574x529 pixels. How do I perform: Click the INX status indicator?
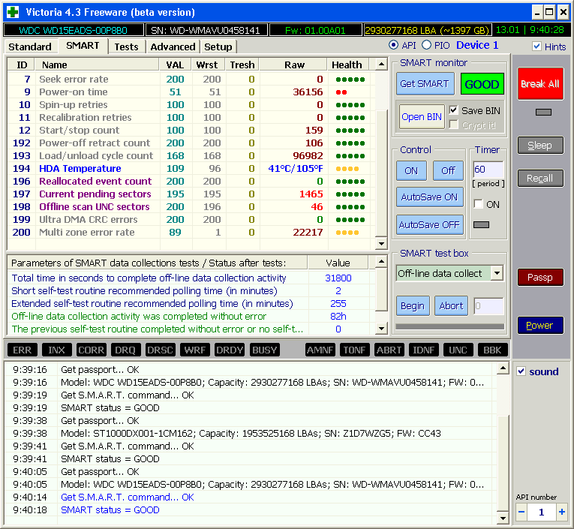(57, 350)
